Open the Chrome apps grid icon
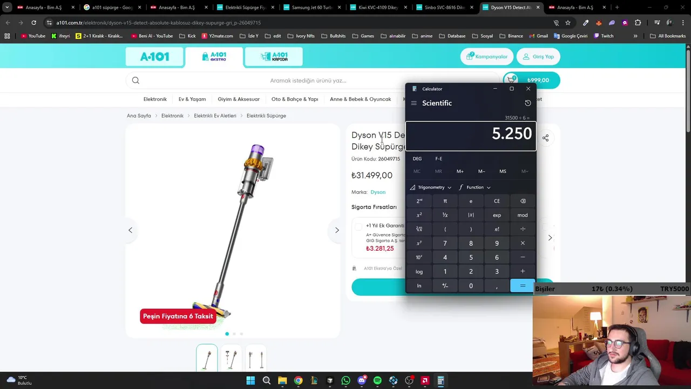Image resolution: width=691 pixels, height=389 pixels. coord(7,36)
